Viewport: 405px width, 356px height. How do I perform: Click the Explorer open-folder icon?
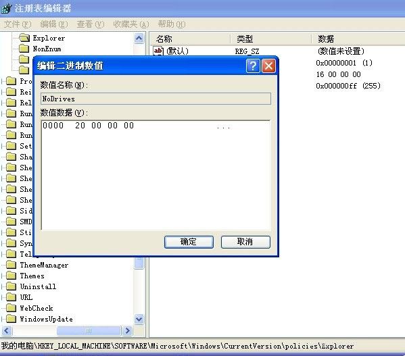pyautogui.click(x=24, y=38)
